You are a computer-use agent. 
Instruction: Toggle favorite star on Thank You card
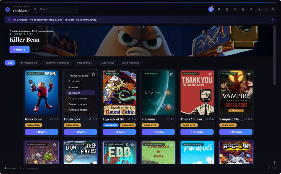click(210, 74)
